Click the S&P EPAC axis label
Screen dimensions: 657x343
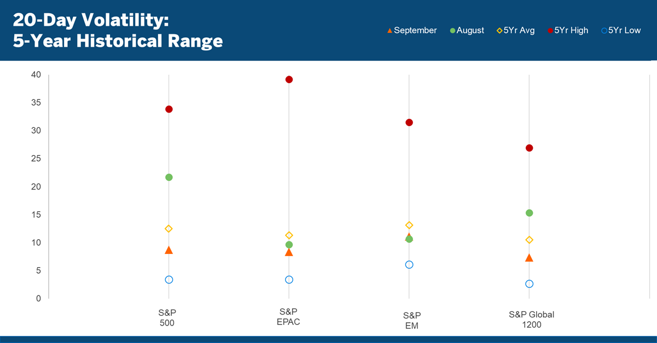click(x=289, y=317)
